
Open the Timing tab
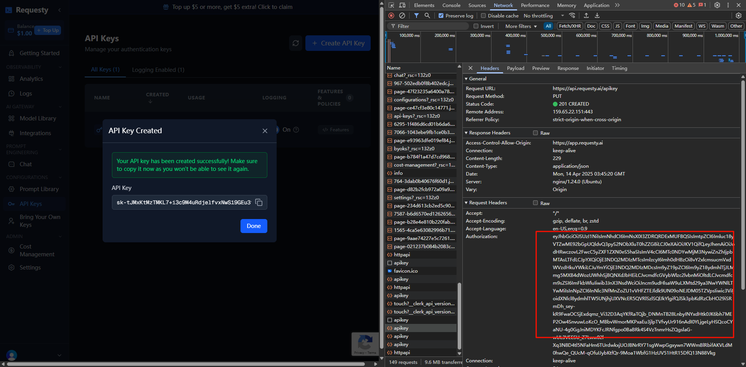coord(619,68)
